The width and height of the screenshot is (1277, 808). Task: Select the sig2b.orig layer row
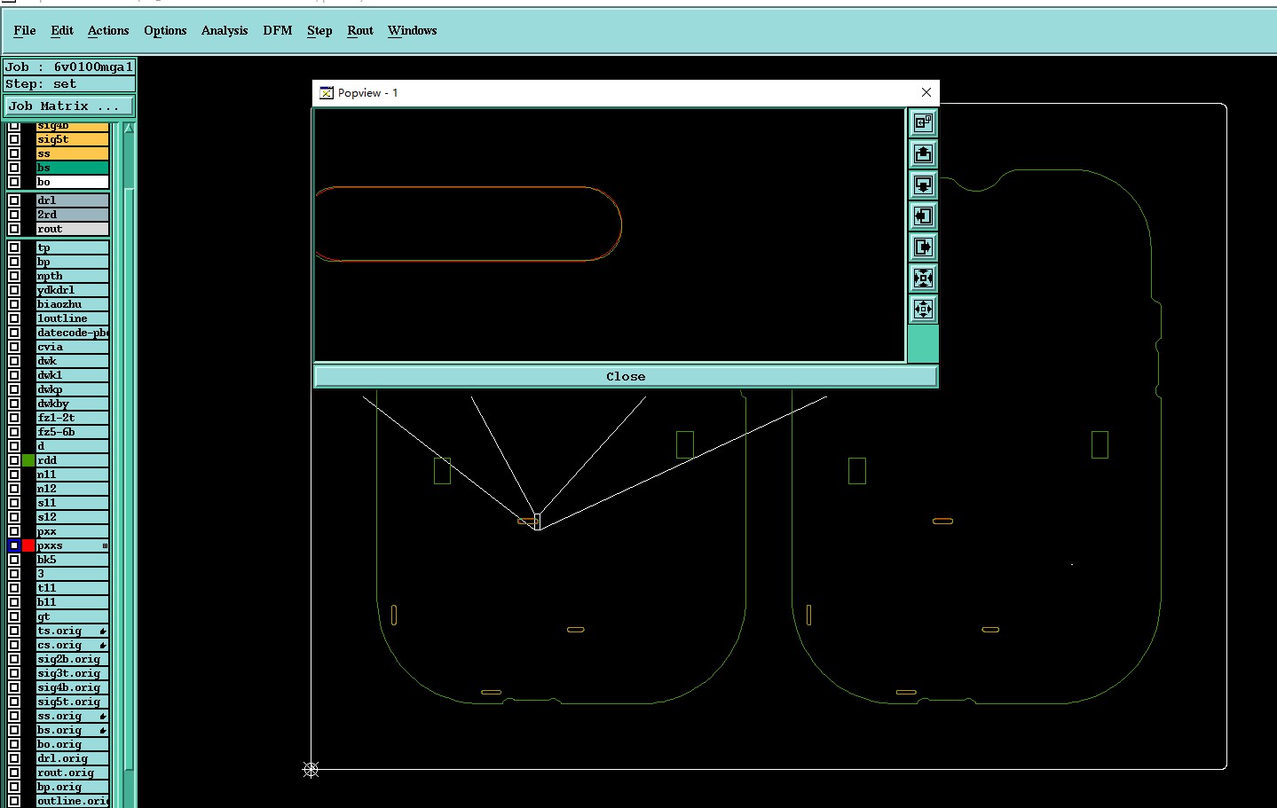[73, 659]
